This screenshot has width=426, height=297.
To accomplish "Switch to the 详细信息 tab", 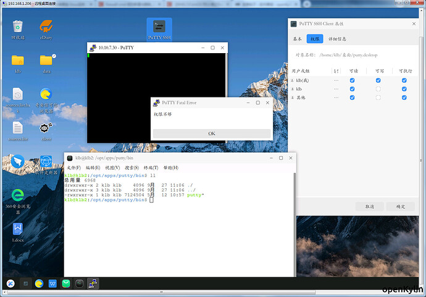I will pyautogui.click(x=337, y=39).
